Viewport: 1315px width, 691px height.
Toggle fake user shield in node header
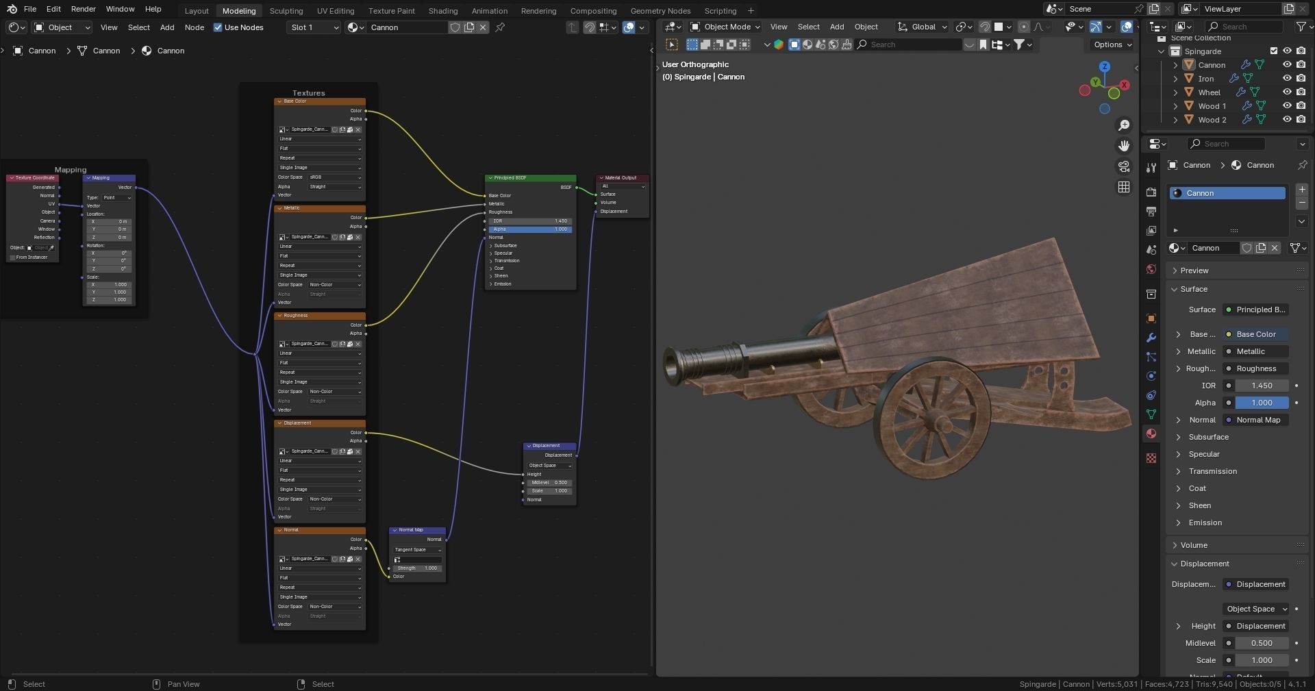(455, 27)
